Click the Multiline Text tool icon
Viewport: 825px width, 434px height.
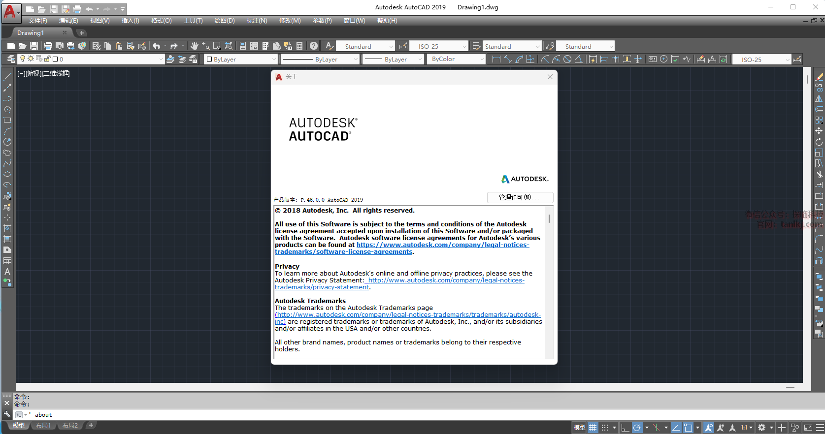pyautogui.click(x=7, y=272)
